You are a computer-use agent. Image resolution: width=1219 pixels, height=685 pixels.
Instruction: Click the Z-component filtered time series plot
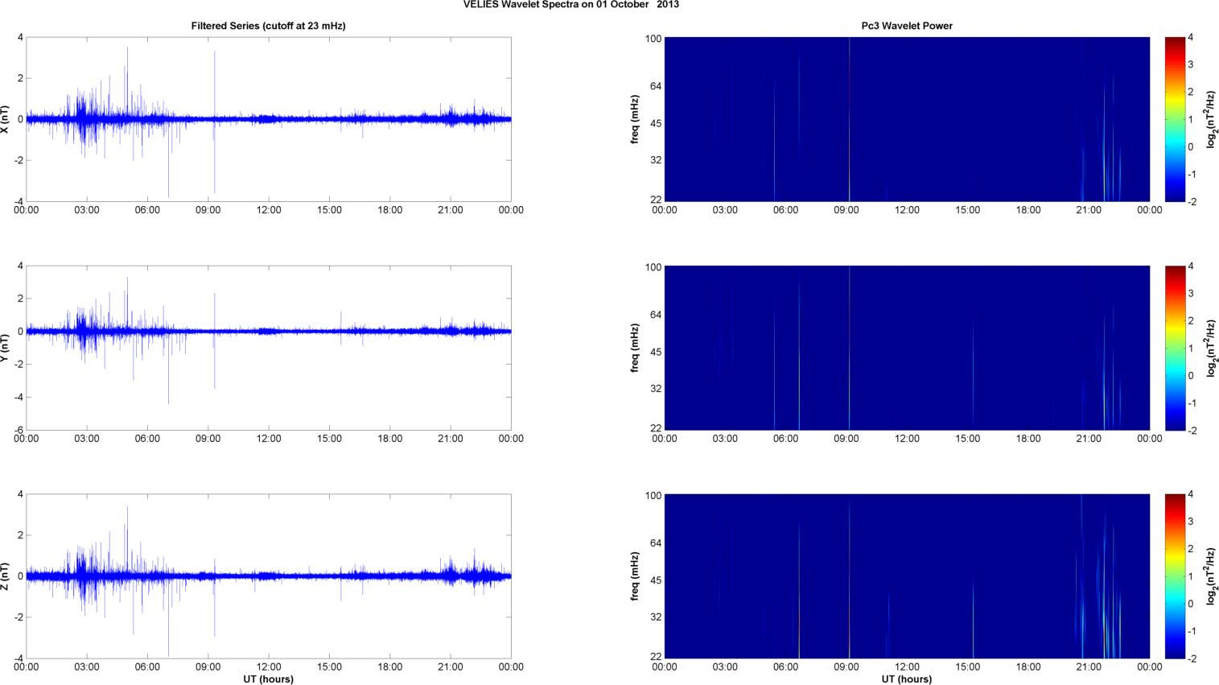click(269, 576)
